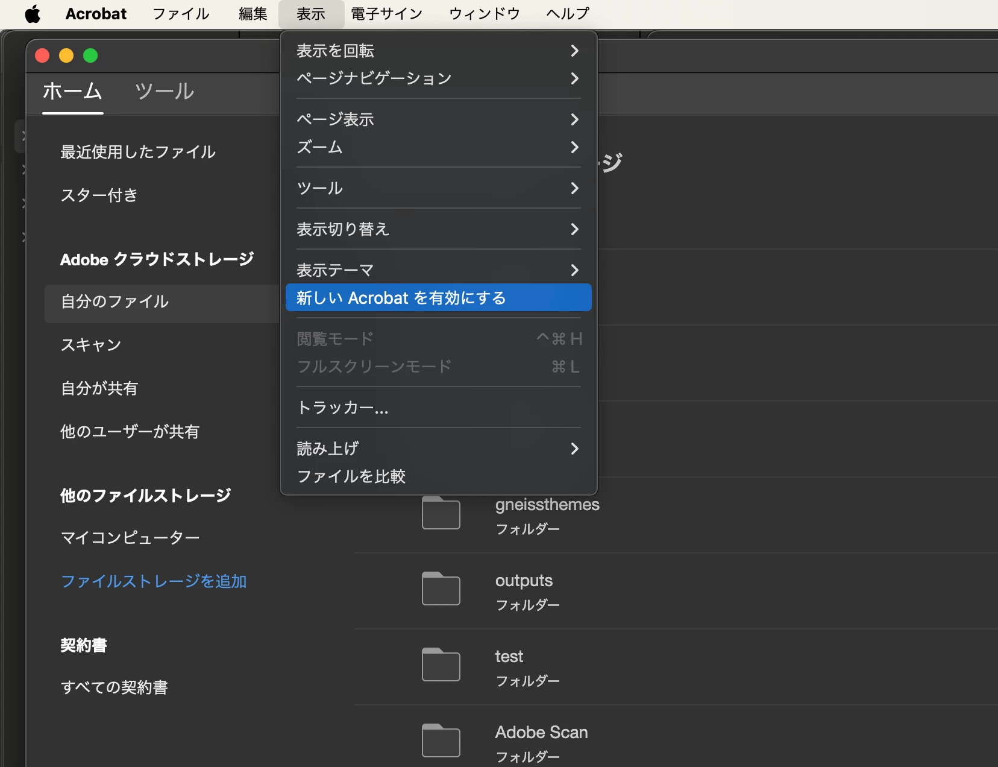This screenshot has width=998, height=767.
Task: Expand 表示テーマ submenu
Action: [439, 270]
